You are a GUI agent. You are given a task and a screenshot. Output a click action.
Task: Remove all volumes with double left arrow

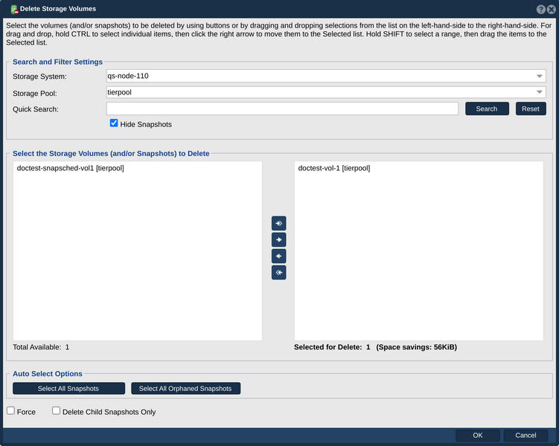tap(279, 272)
